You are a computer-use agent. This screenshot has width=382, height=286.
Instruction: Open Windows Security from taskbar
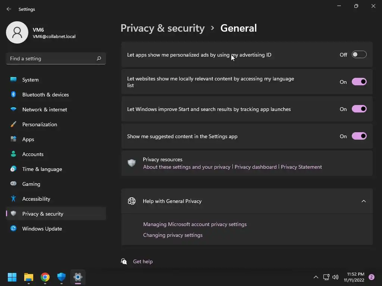point(62,277)
